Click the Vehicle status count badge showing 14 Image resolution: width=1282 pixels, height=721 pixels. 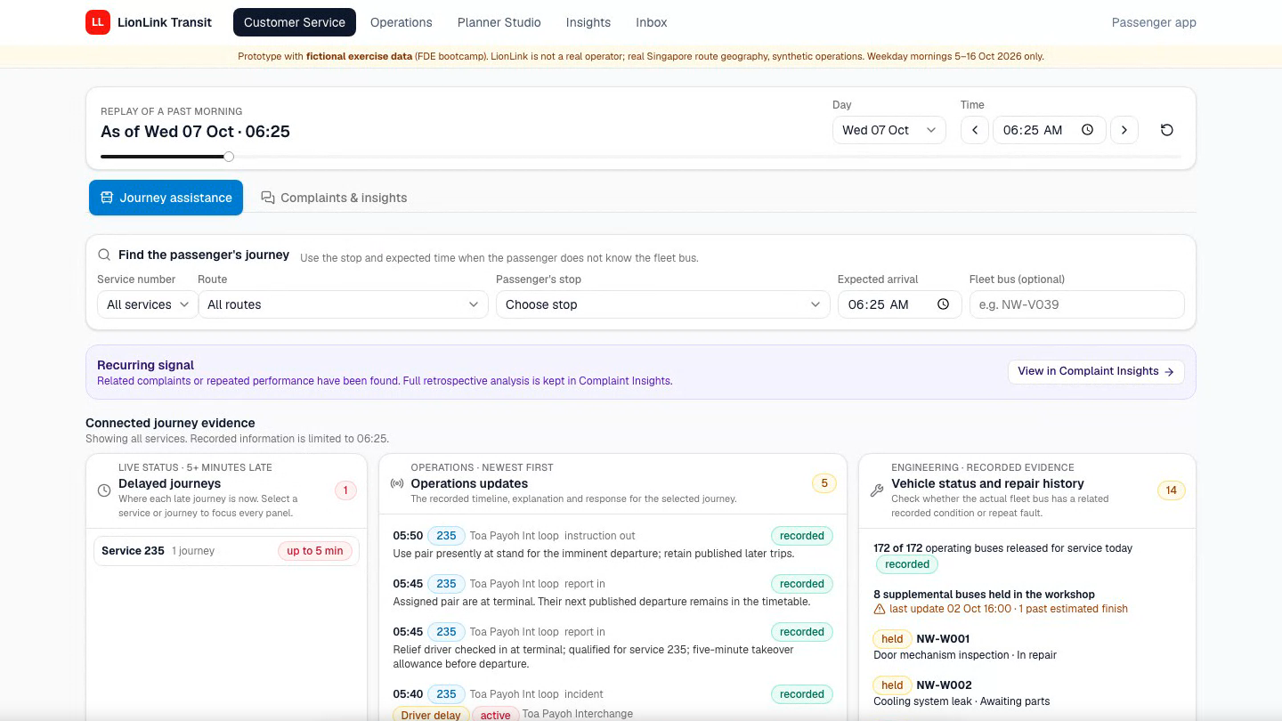point(1171,490)
